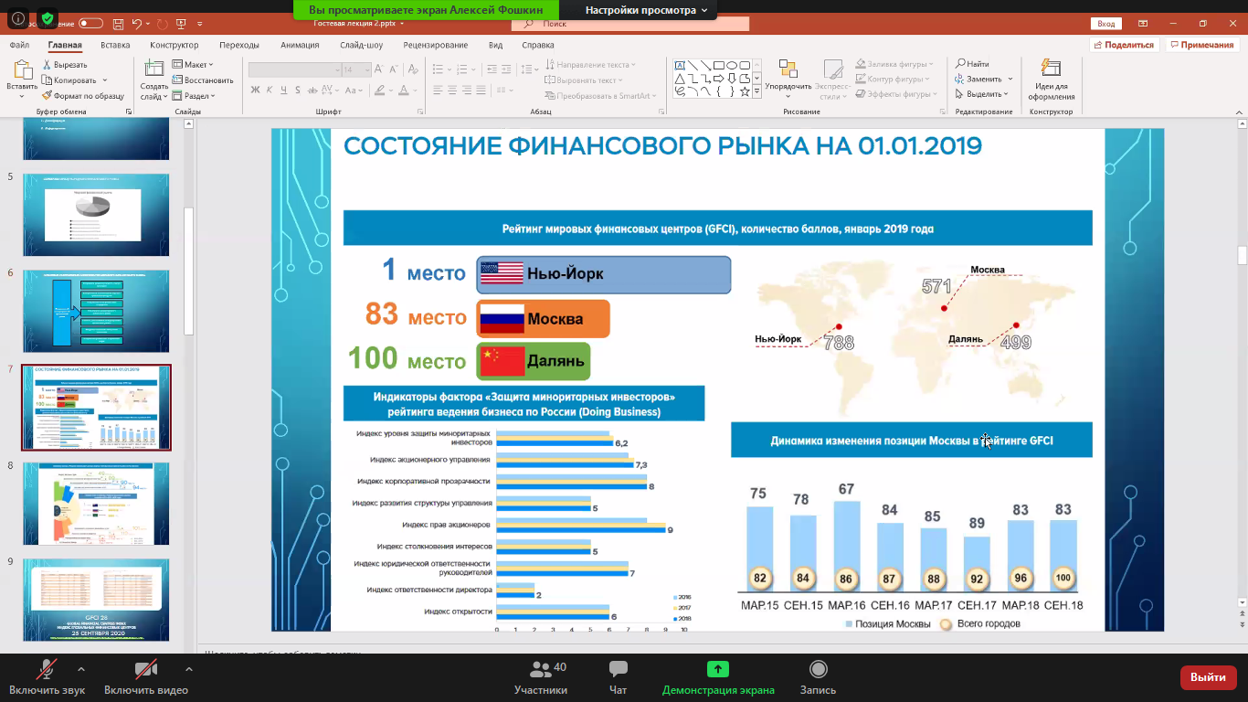Image resolution: width=1248 pixels, height=702 pixels.
Task: Collapse the ribbon with the chevron
Action: (1238, 112)
